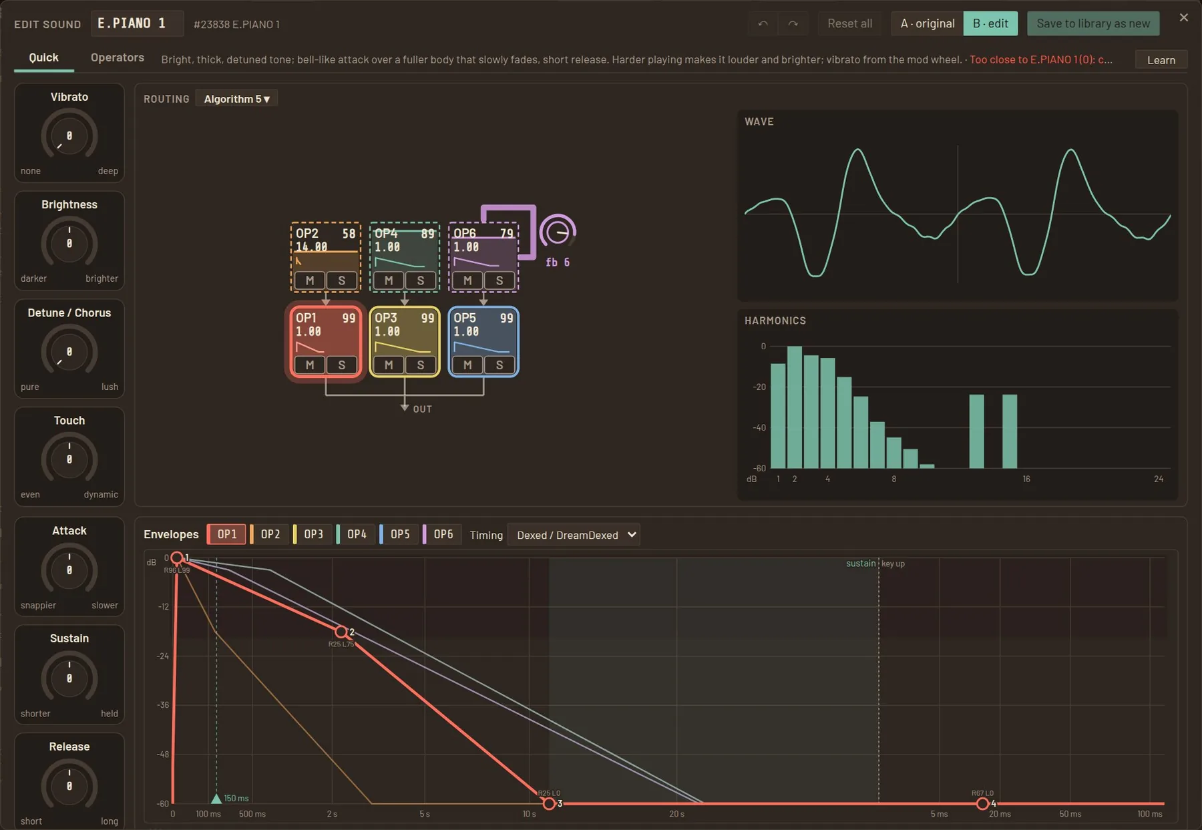Click the Attack knob
The width and height of the screenshot is (1202, 830).
[x=69, y=570]
